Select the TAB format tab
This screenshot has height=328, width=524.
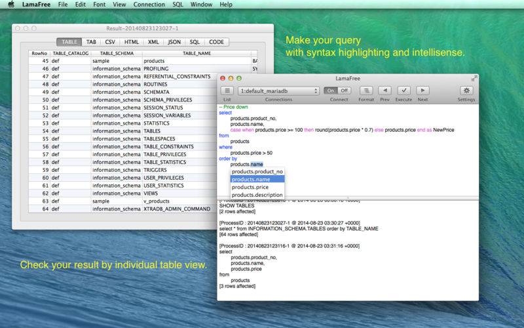(x=91, y=42)
